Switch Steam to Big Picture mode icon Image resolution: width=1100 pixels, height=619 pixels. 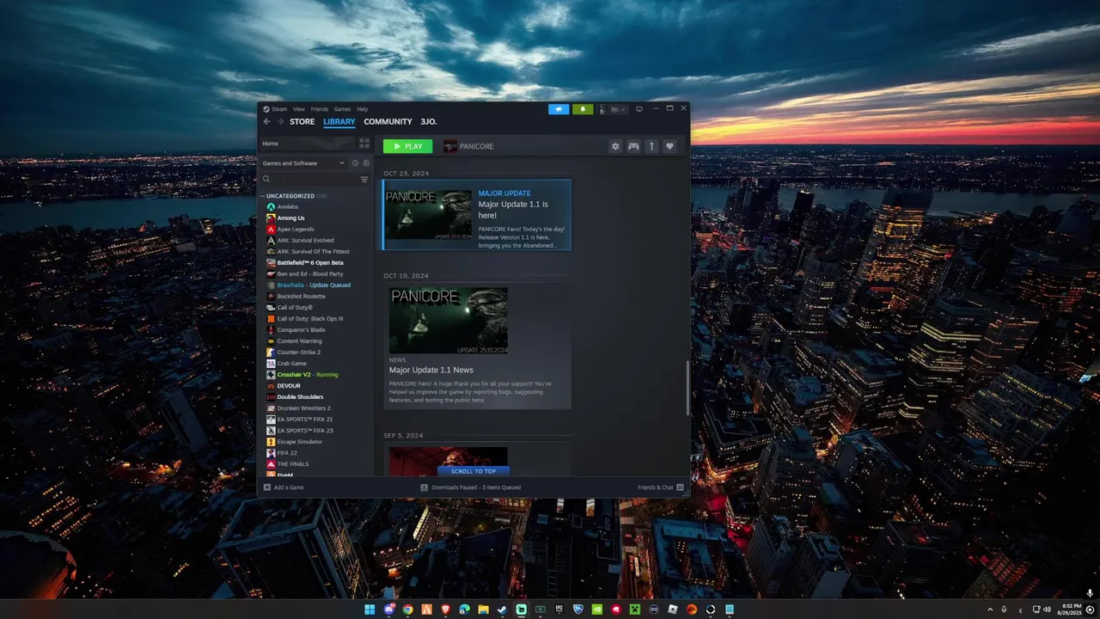tap(639, 109)
